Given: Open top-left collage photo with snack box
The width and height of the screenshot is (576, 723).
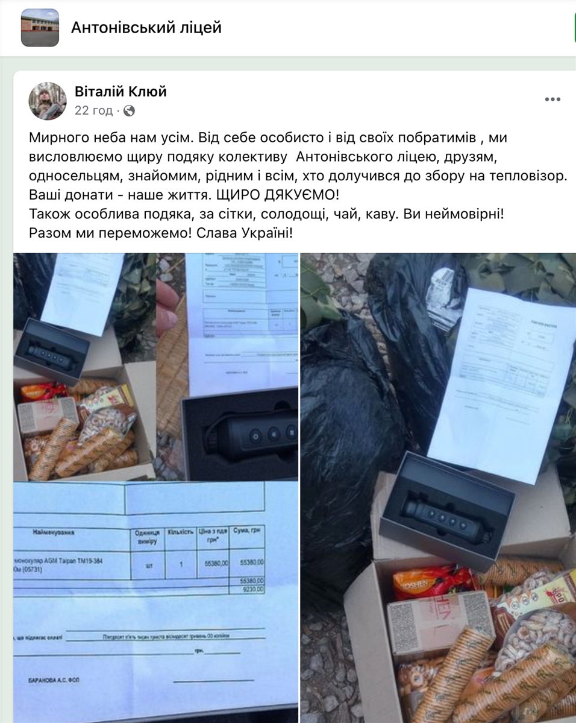Looking at the screenshot, I should 84,367.
